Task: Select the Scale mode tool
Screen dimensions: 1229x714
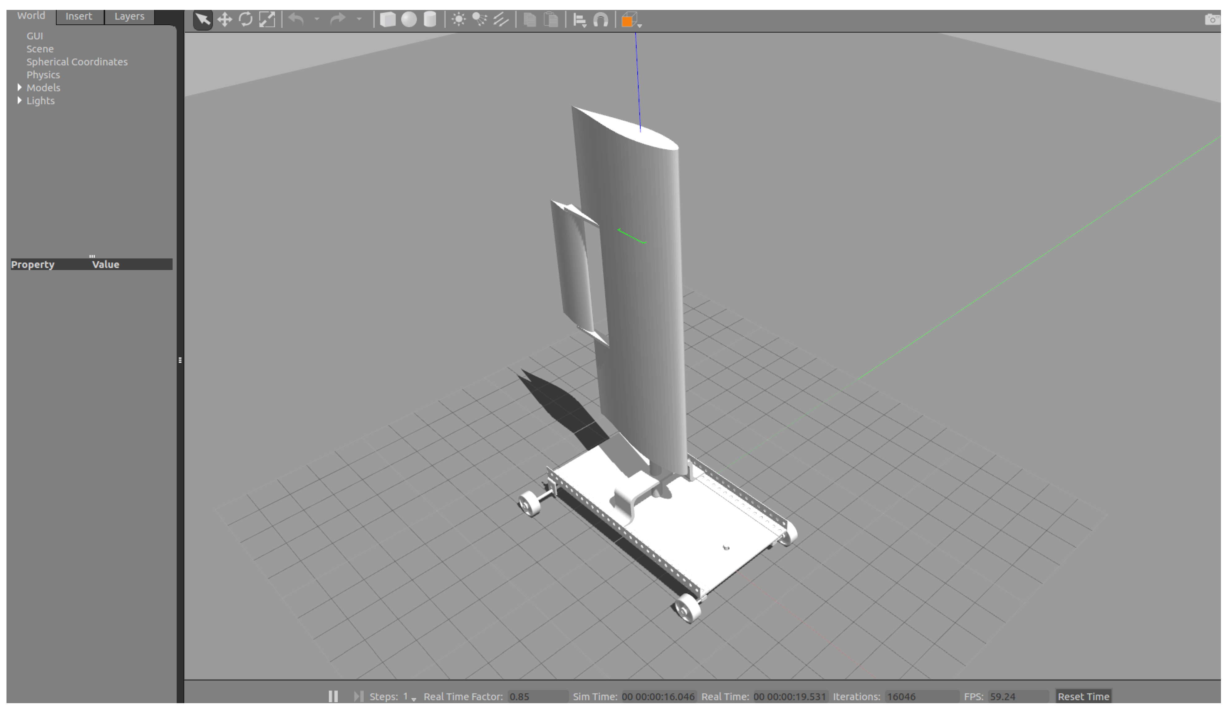Action: 267,20
